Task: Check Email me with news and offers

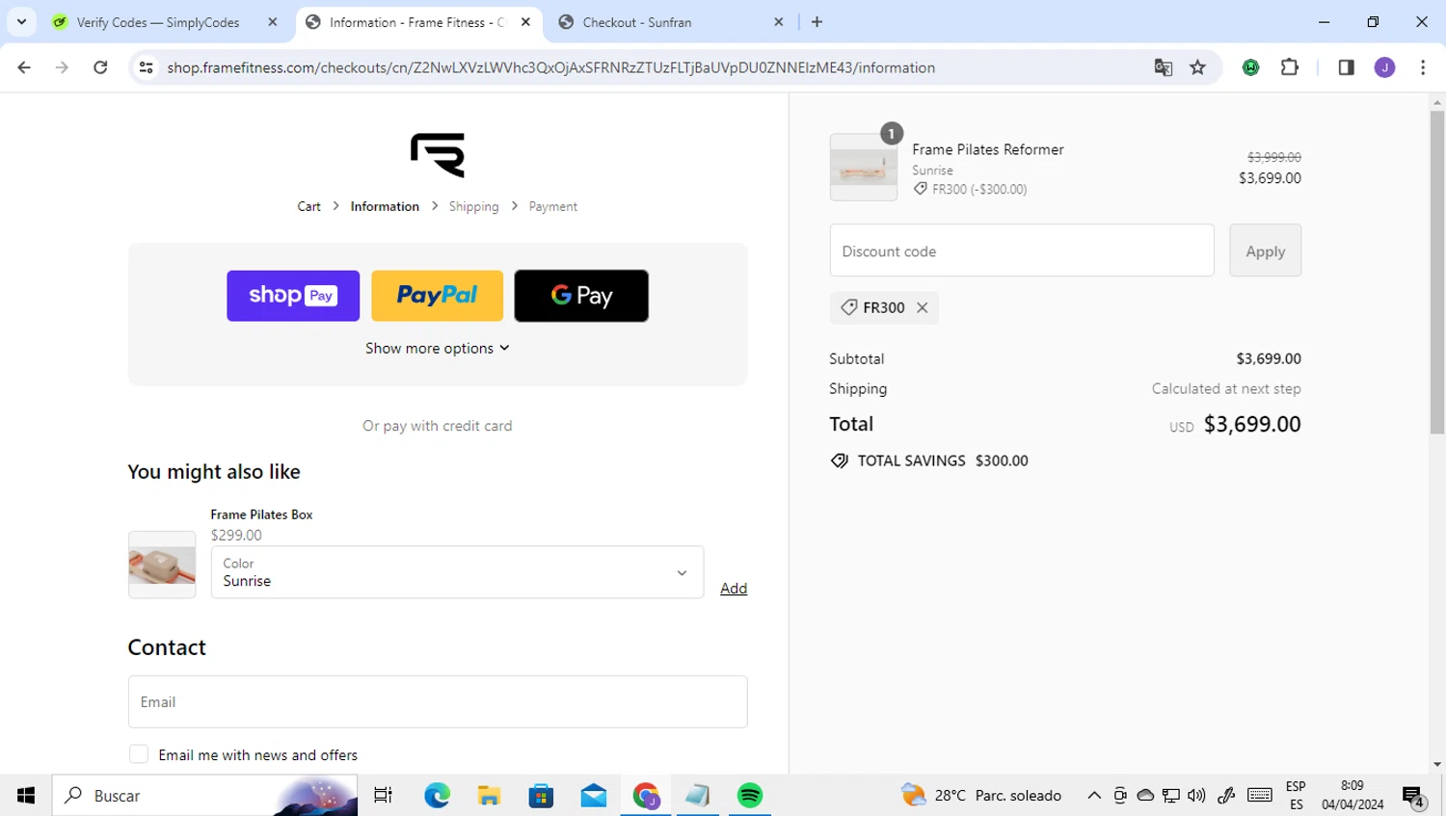Action: (x=139, y=754)
